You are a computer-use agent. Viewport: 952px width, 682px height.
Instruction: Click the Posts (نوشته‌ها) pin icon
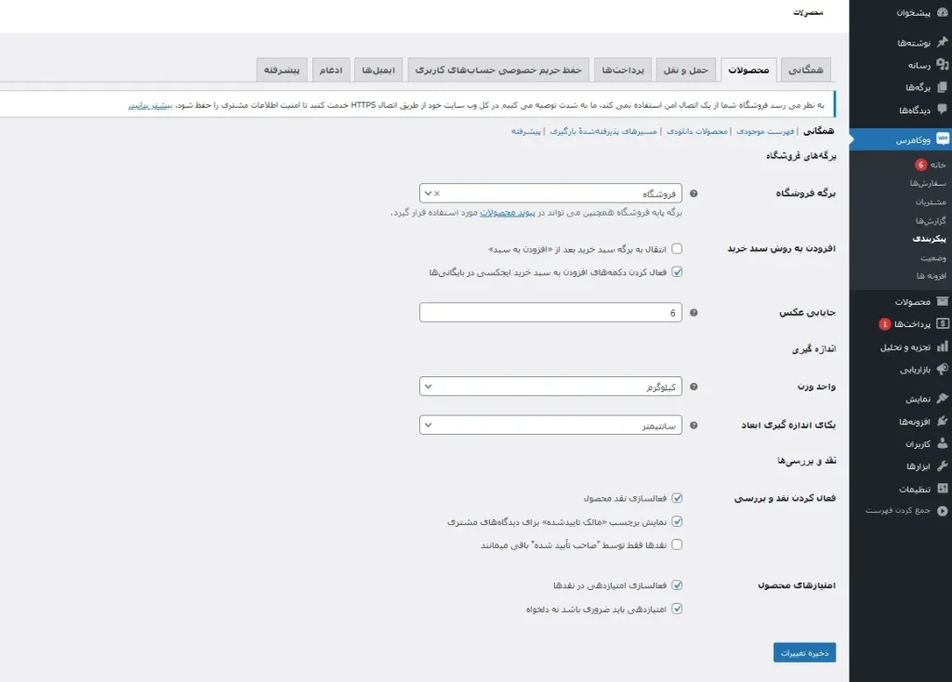(942, 43)
